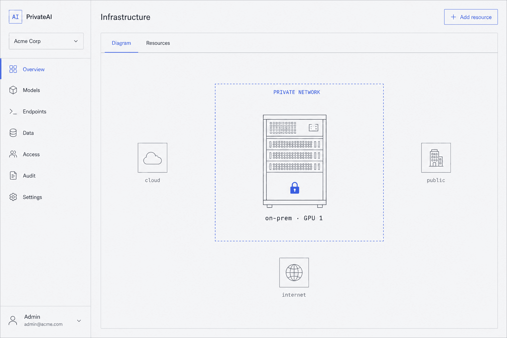
Task: Click the Infrastructure page heading
Action: click(125, 17)
